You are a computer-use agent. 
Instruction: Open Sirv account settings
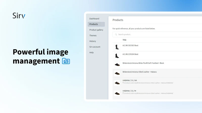click(95, 47)
